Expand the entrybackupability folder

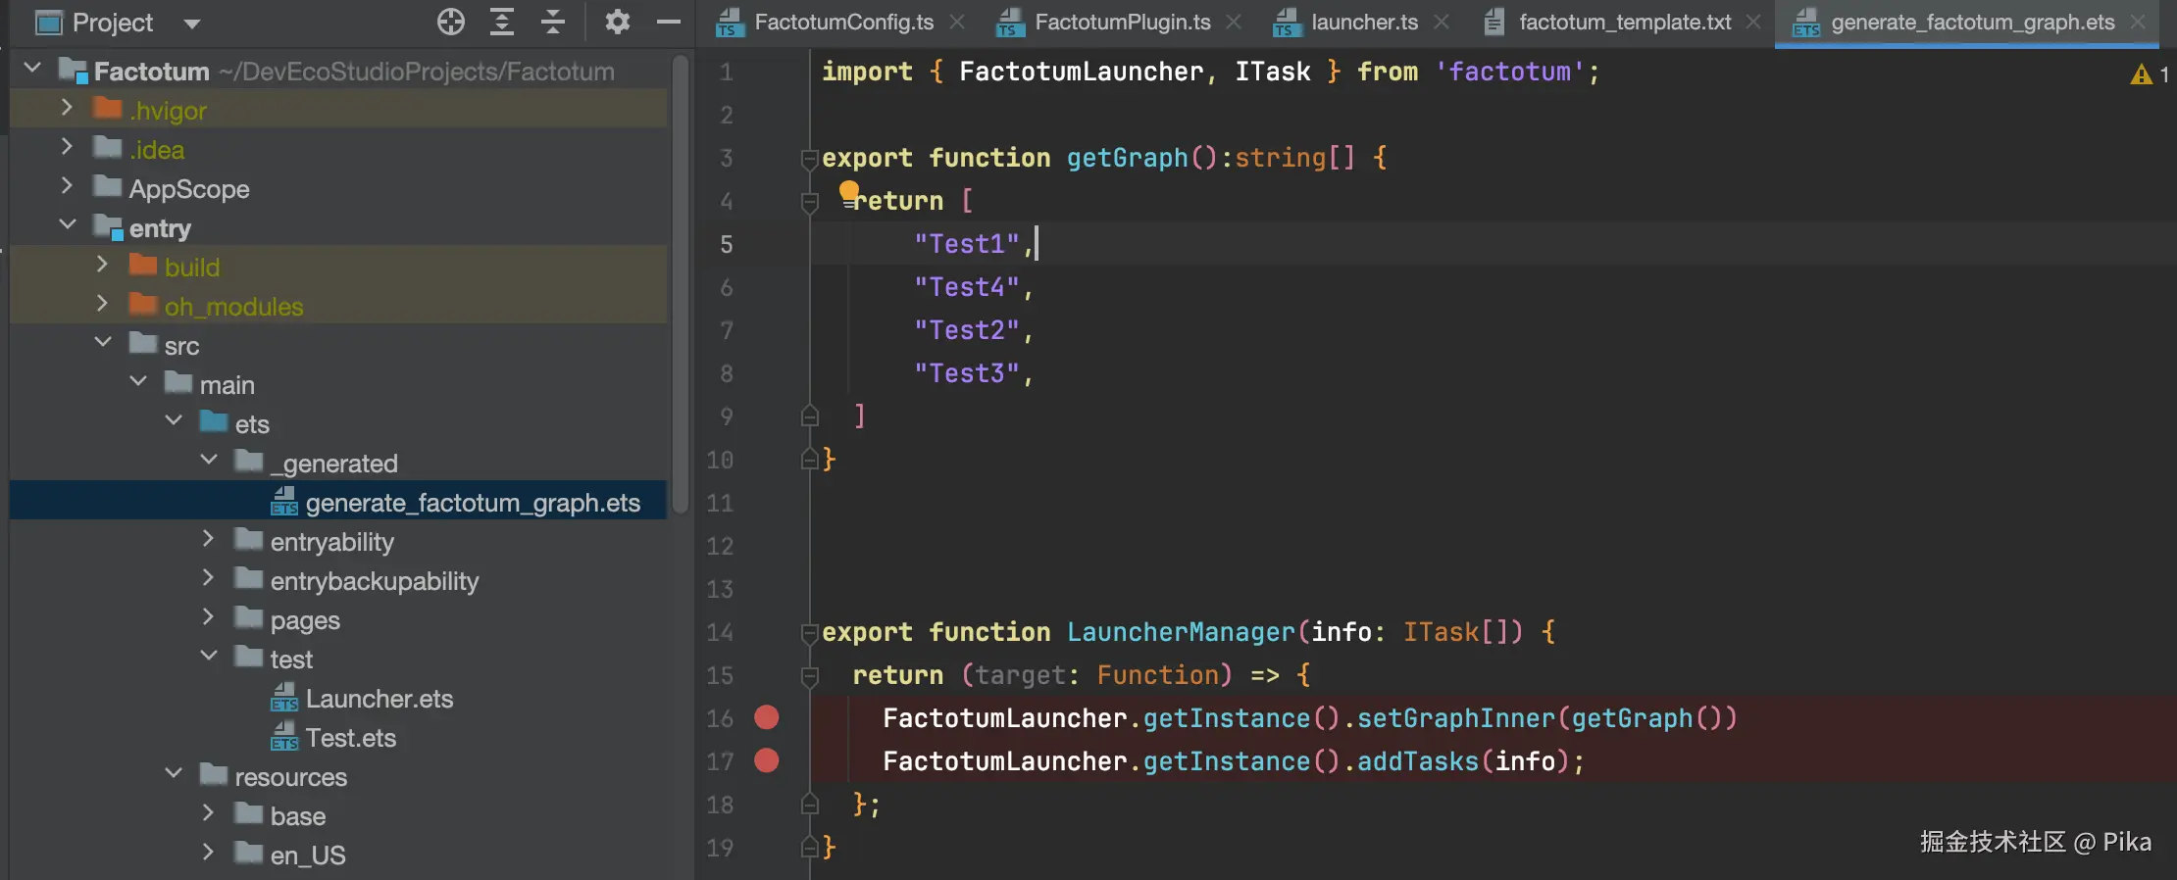coord(208,577)
